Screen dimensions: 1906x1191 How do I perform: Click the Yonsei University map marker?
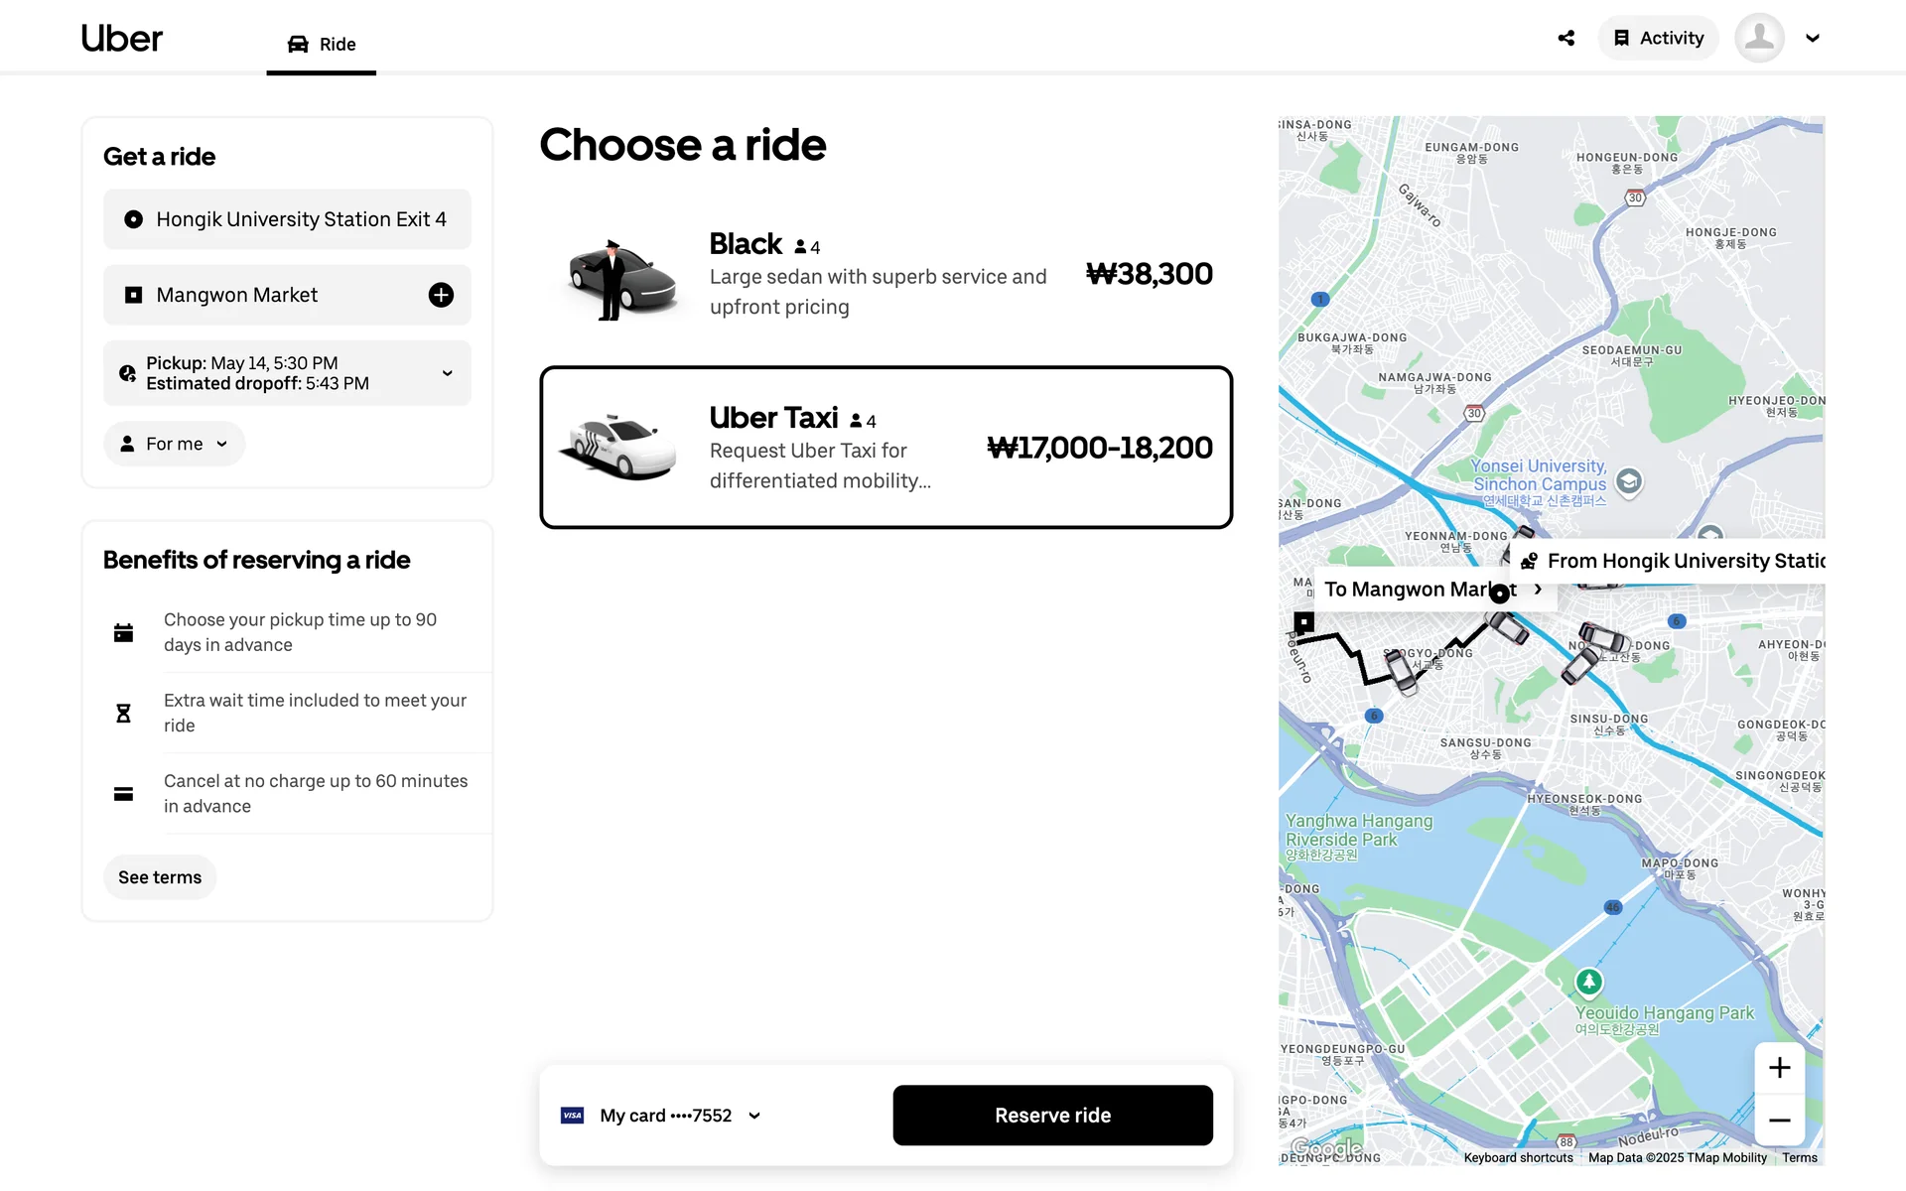coord(1628,481)
